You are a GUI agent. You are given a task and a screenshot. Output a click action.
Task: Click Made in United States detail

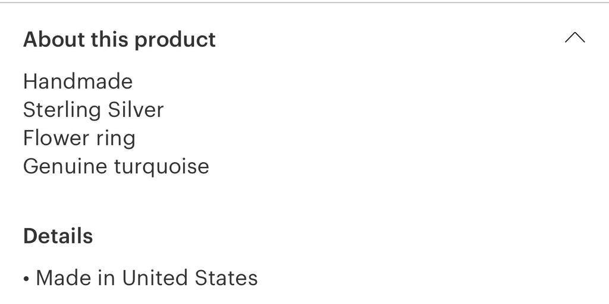tap(146, 278)
